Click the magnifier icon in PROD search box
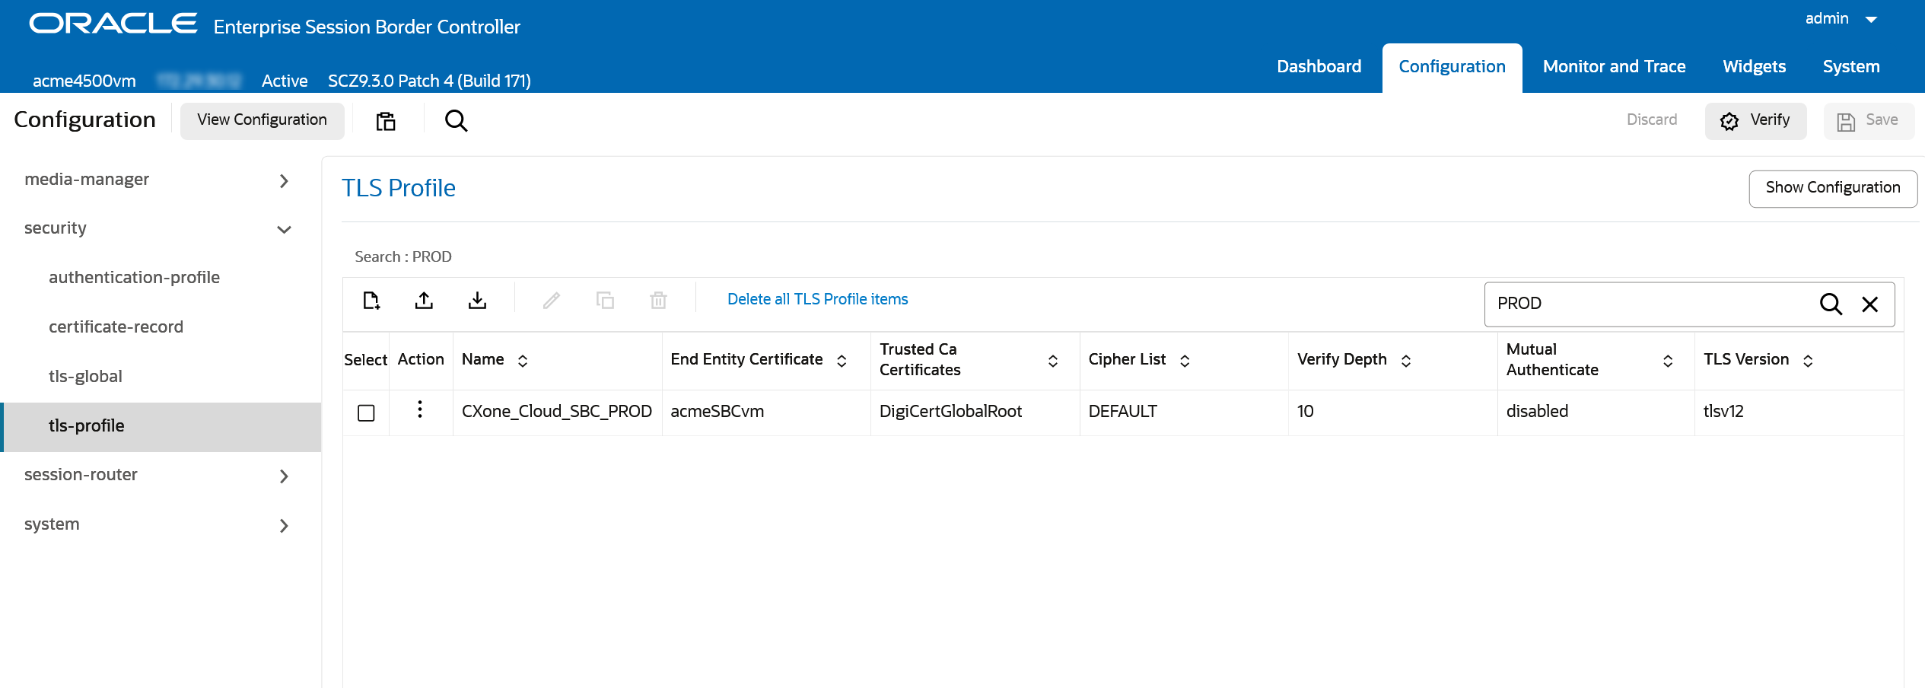Screen dimensions: 1925x688 1830,304
